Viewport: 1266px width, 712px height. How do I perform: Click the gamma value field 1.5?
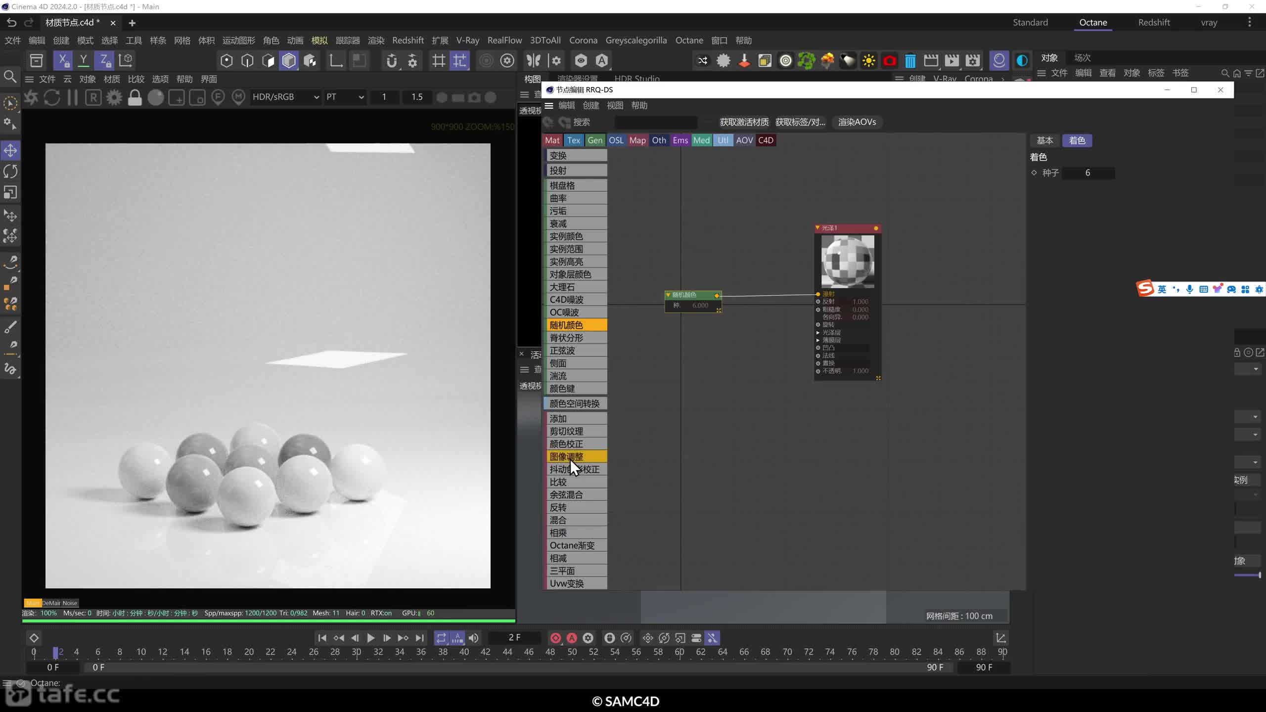click(417, 97)
